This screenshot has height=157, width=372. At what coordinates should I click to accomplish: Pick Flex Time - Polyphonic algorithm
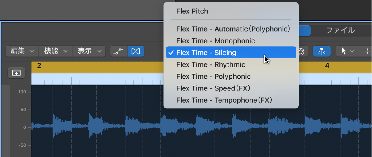(x=213, y=76)
